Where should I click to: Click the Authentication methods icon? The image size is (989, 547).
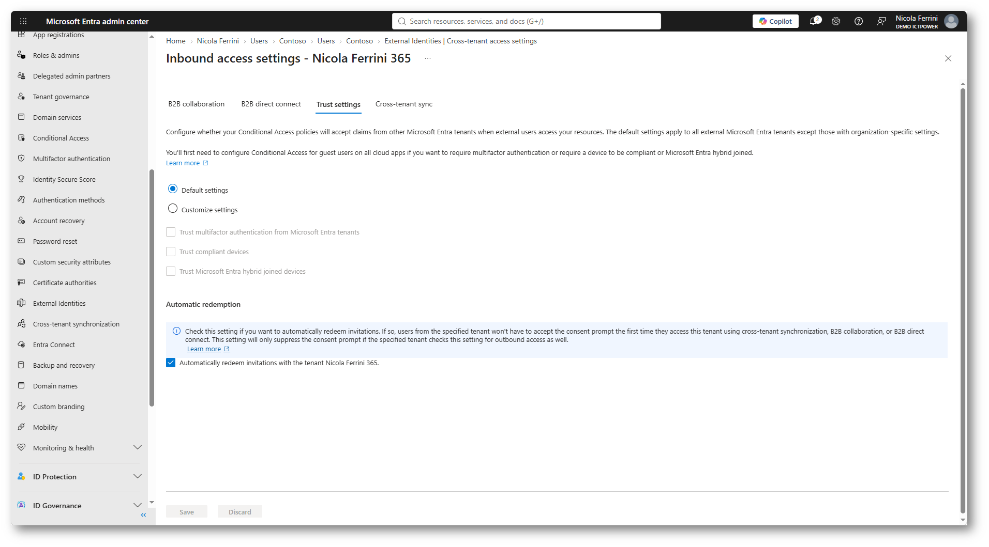click(x=21, y=199)
